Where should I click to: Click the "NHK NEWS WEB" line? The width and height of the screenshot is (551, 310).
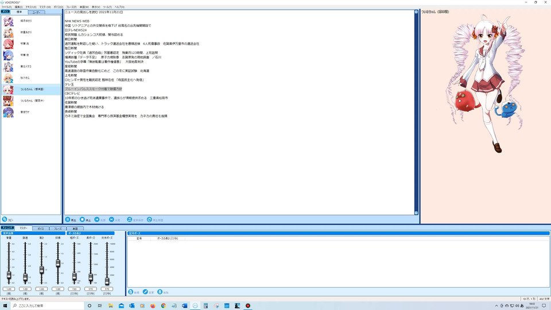pyautogui.click(x=77, y=21)
